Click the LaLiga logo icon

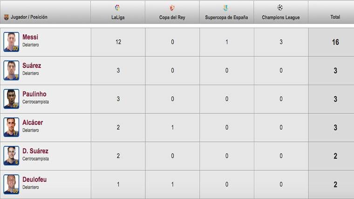117,7
